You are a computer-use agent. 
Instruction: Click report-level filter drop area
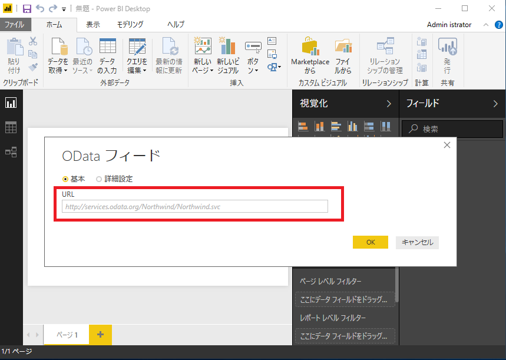(345, 336)
